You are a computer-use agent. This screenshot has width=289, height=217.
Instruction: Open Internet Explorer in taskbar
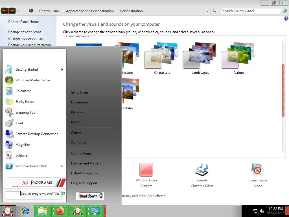[x=25, y=211]
